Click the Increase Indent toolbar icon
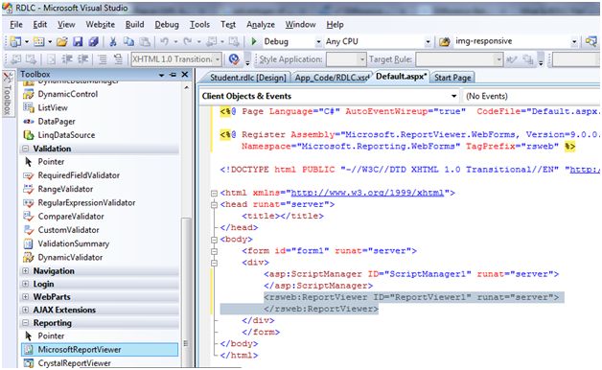Screen dimensions: 602x370 coord(83,59)
